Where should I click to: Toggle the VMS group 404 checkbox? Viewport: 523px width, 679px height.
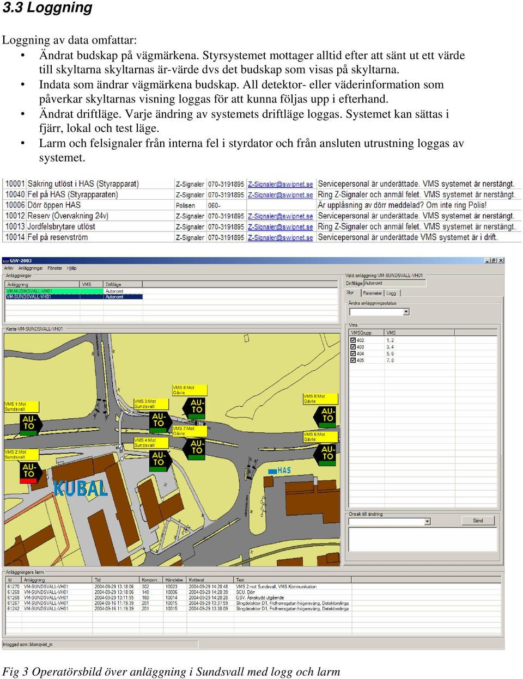(x=353, y=353)
